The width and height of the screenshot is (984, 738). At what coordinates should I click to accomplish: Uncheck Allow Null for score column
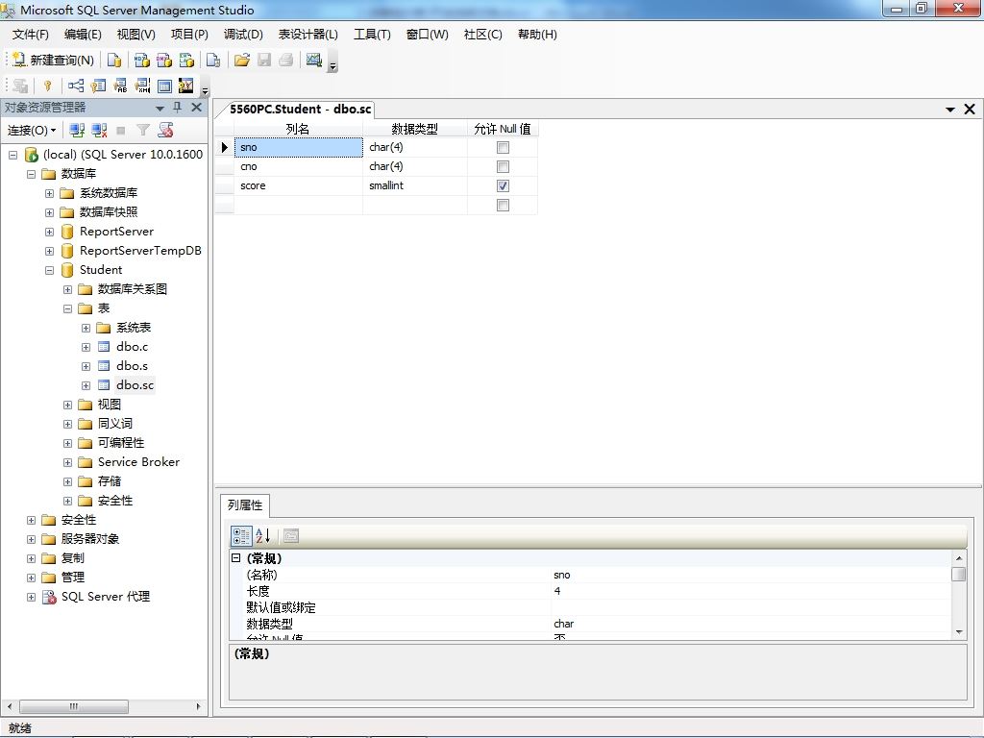[503, 185]
